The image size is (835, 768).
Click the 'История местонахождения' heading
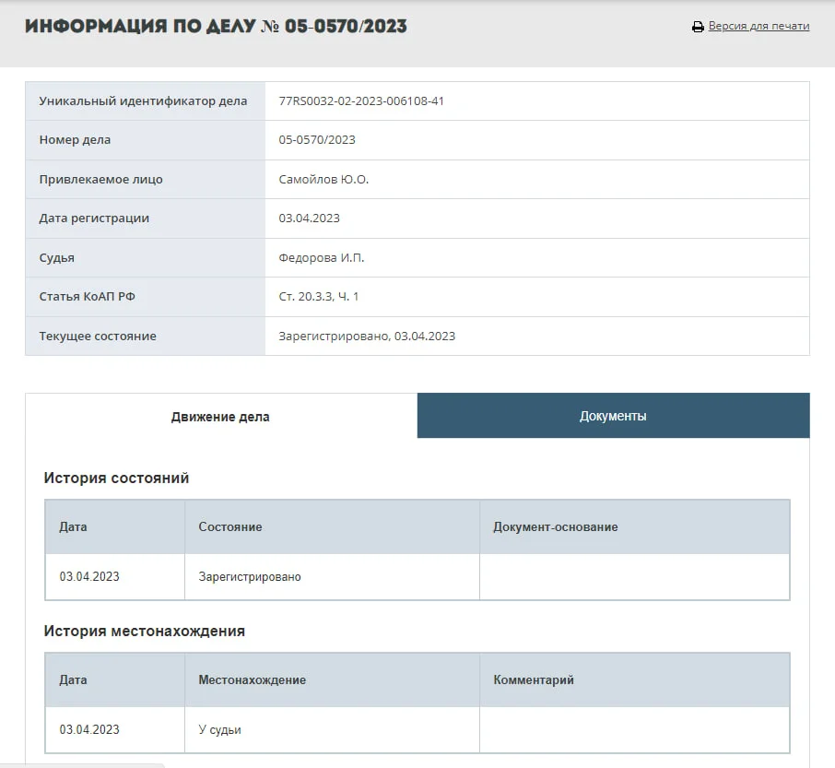[145, 632]
